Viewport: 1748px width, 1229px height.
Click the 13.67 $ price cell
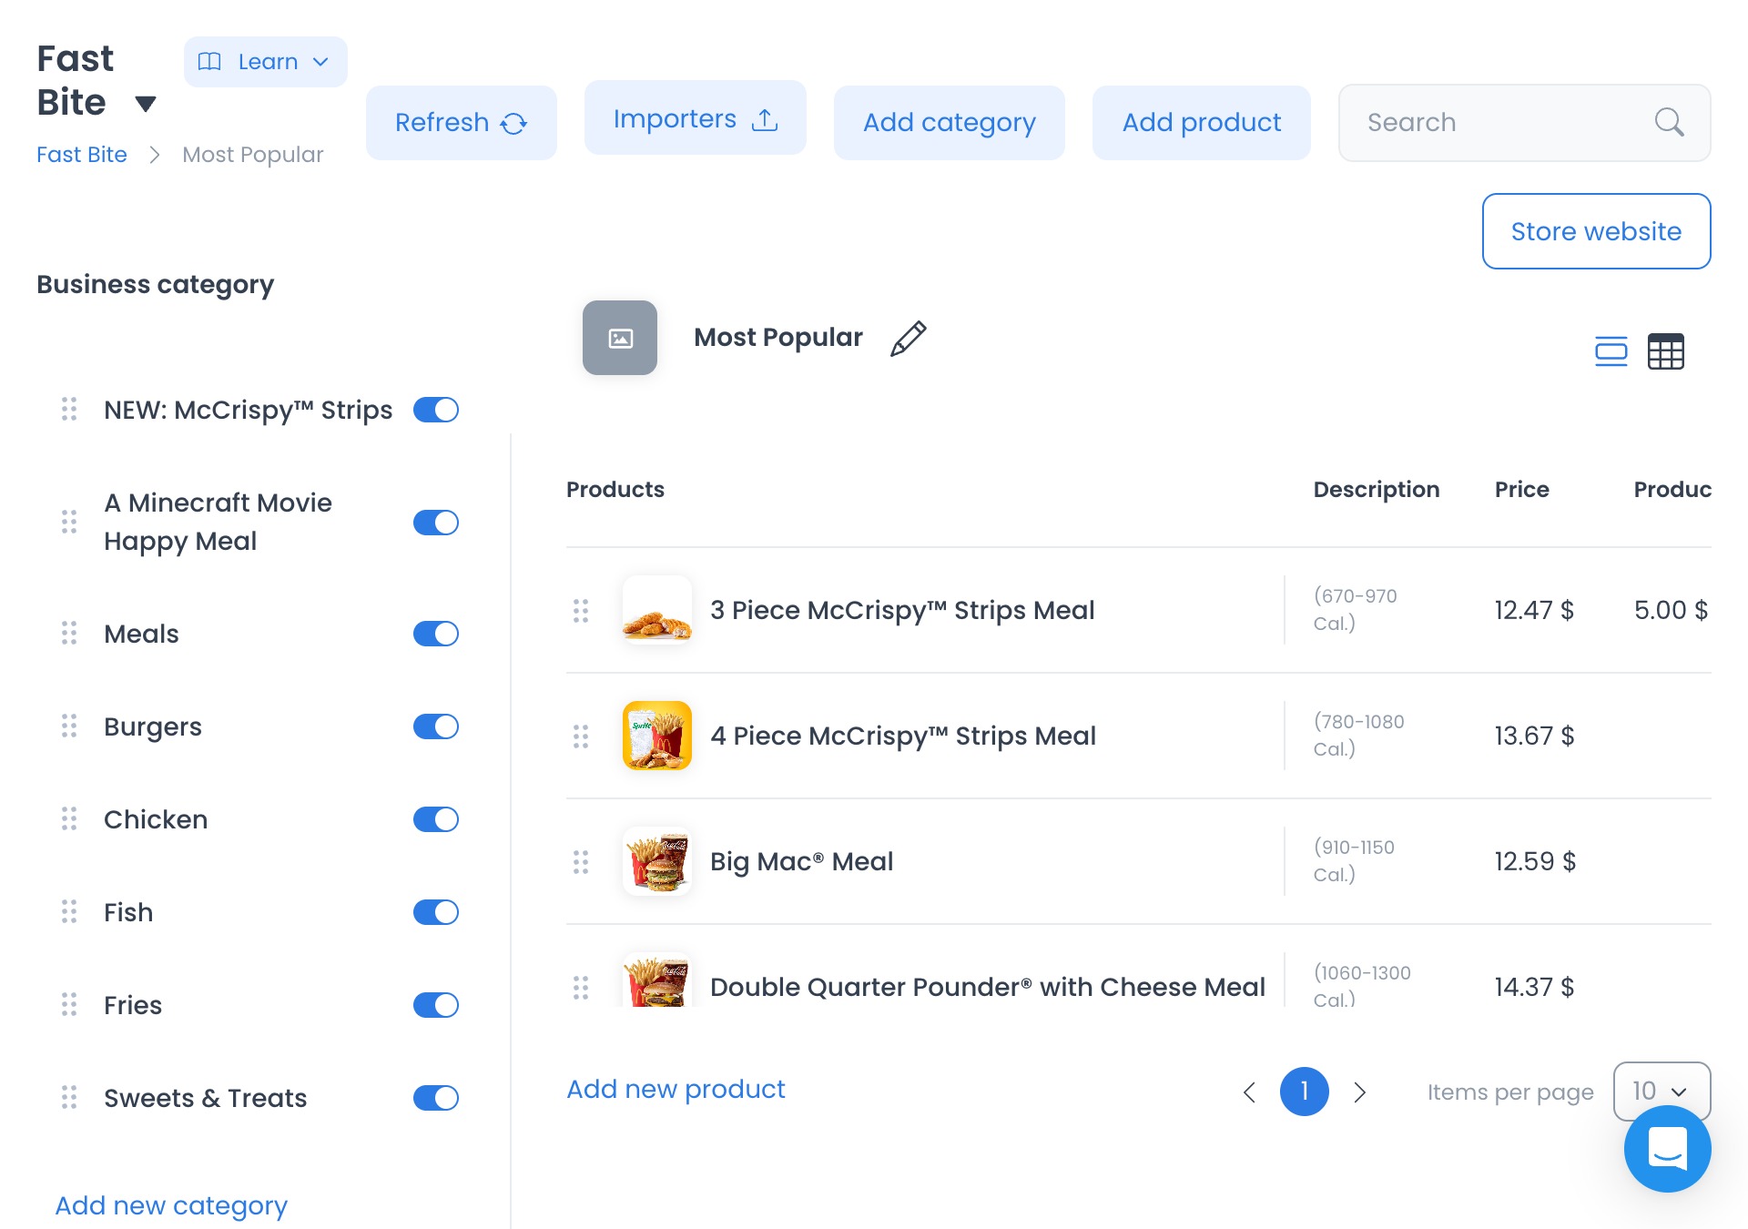coord(1534,736)
